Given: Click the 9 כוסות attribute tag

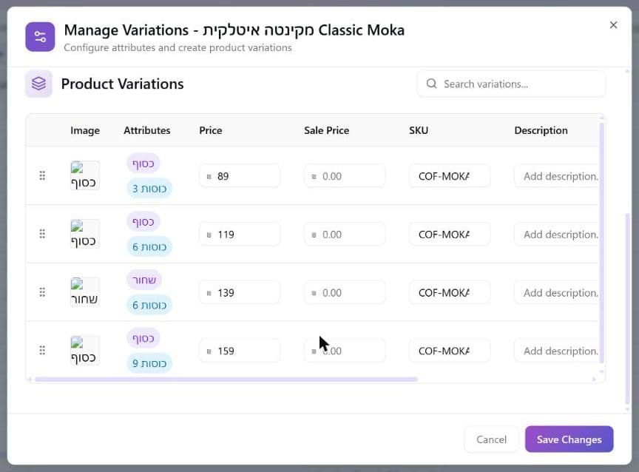Looking at the screenshot, I should [x=149, y=363].
